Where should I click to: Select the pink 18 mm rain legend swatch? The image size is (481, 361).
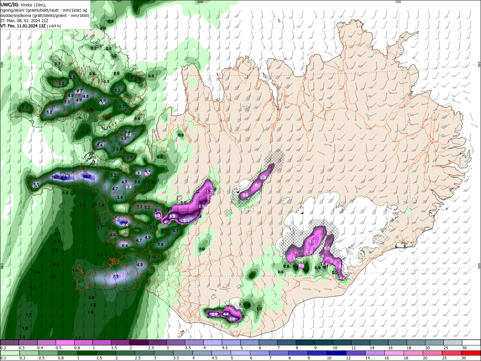click(x=414, y=353)
